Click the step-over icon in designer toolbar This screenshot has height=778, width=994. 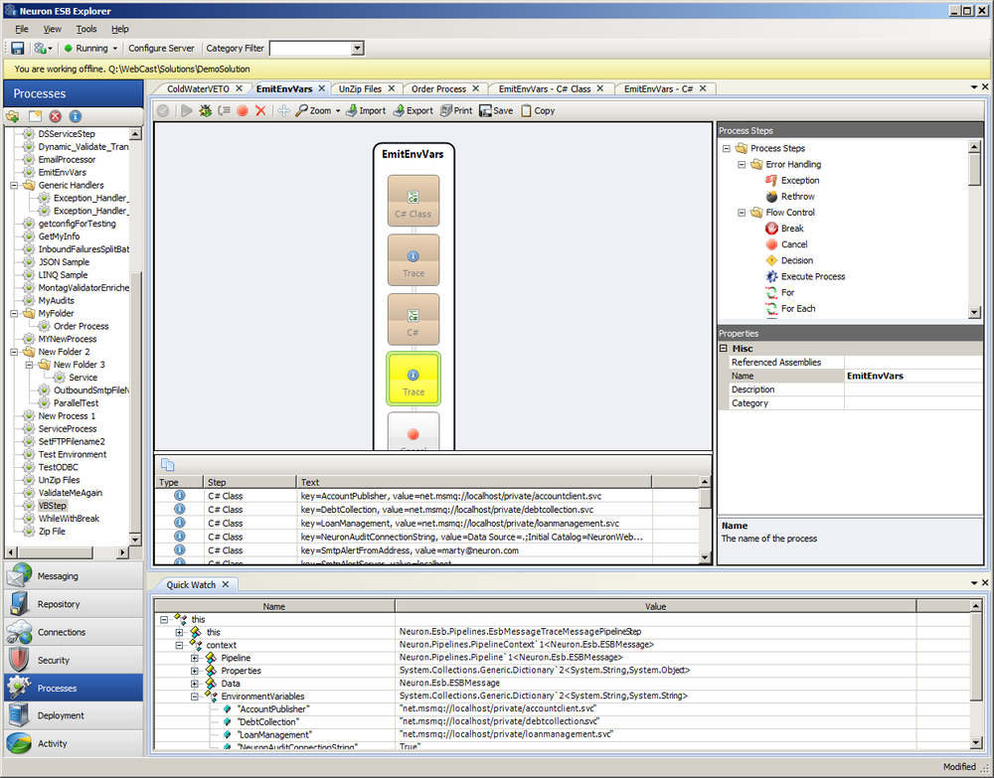pyautogui.click(x=224, y=111)
